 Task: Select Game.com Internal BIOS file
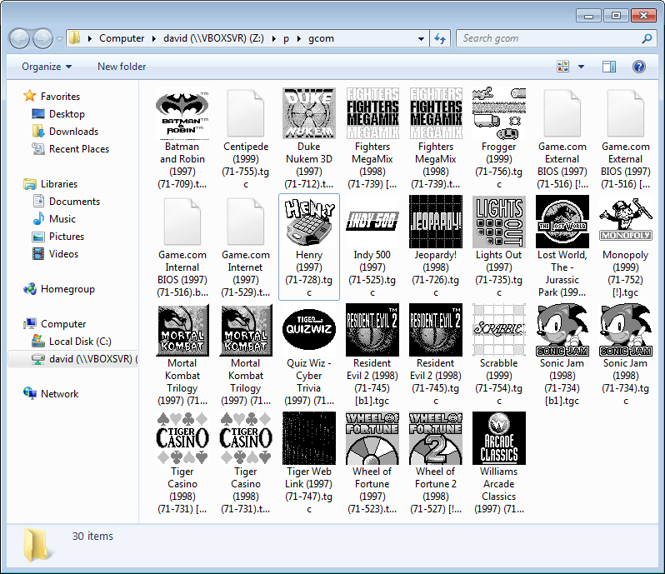tap(182, 247)
